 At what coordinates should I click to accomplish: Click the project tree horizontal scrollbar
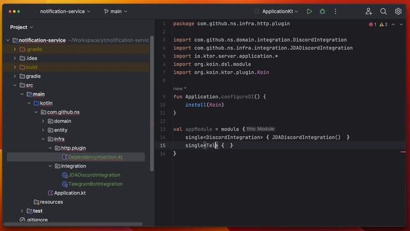coord(73,224)
